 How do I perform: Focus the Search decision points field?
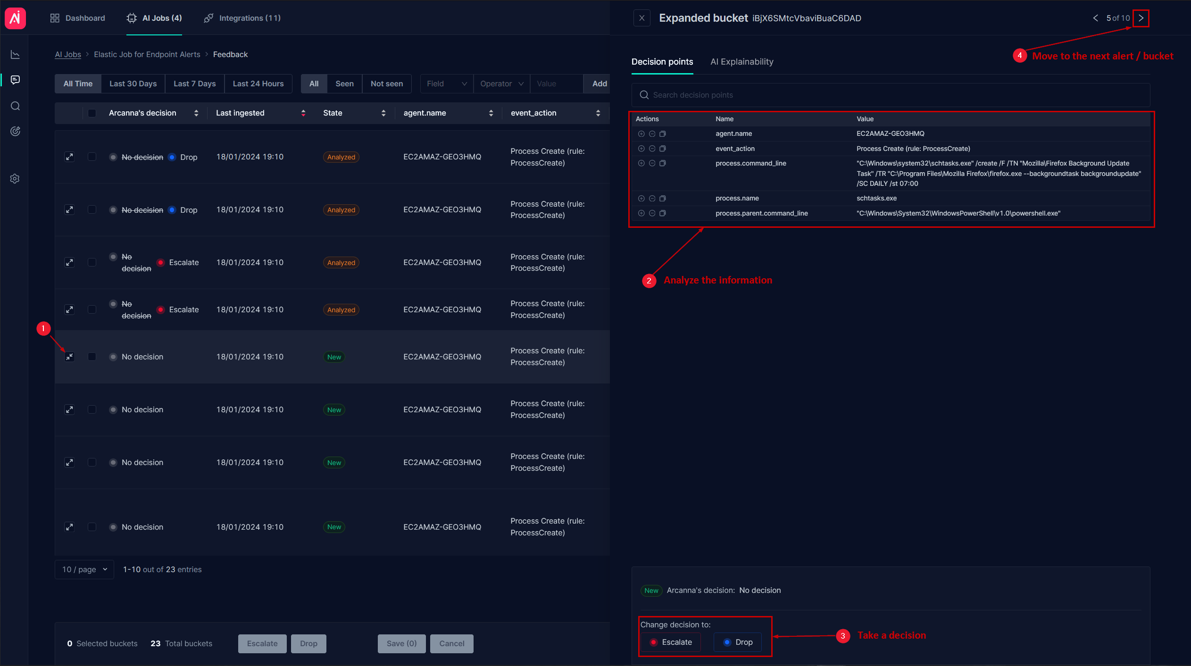(x=891, y=95)
